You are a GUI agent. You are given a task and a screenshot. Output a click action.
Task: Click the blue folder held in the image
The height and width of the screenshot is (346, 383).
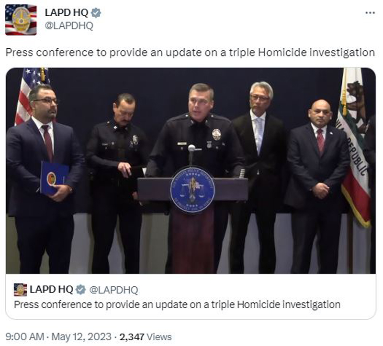(x=54, y=178)
